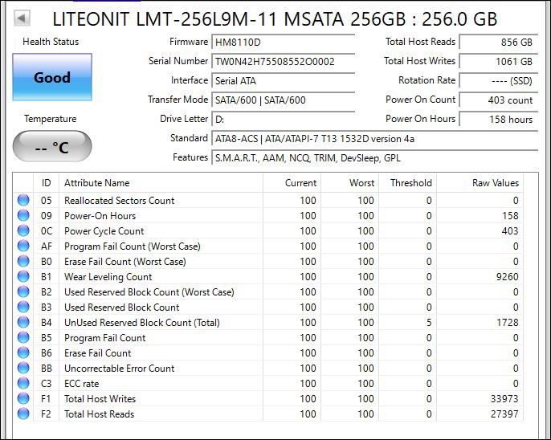Click raw value 1728
Viewport: 551px width, 440px height.
[x=507, y=322]
